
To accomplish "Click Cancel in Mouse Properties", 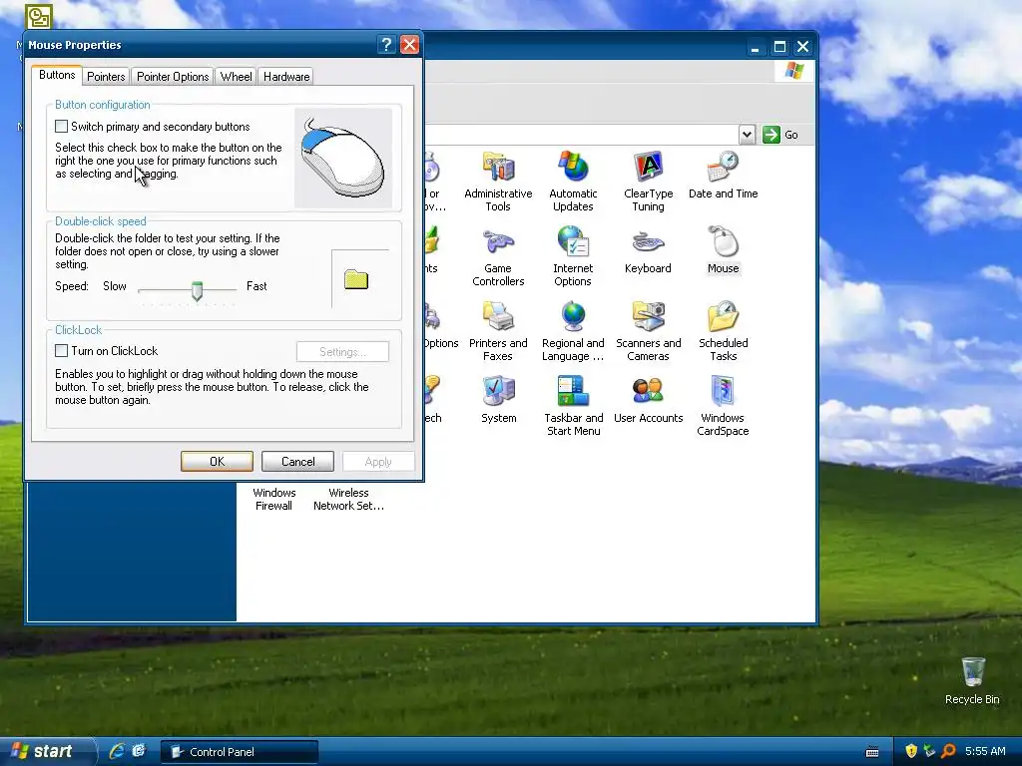I will point(297,461).
